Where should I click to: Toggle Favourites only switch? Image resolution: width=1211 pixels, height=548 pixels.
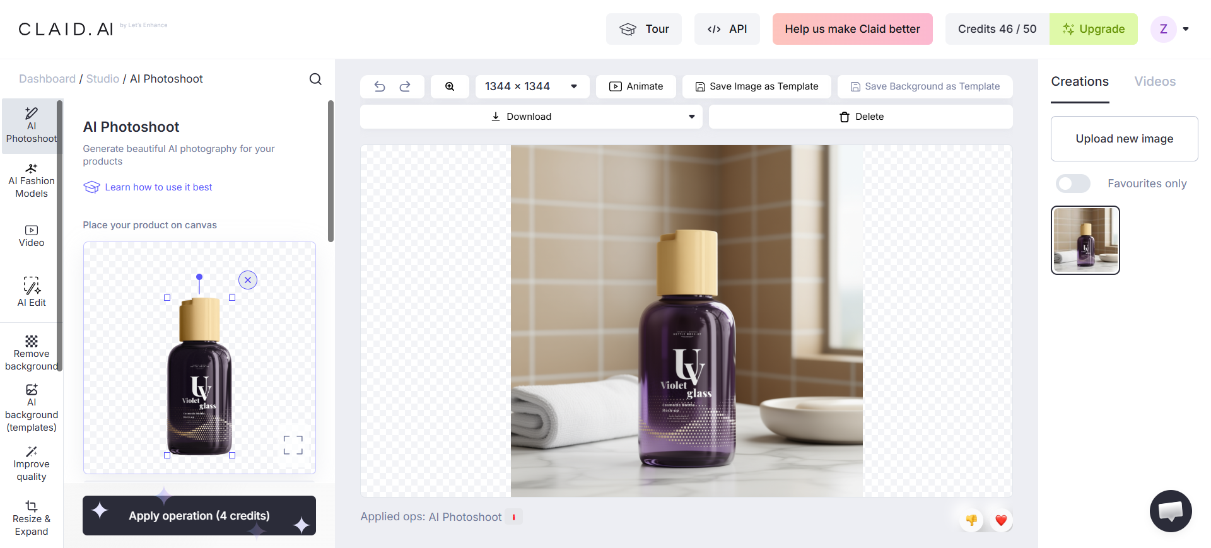[x=1073, y=184]
